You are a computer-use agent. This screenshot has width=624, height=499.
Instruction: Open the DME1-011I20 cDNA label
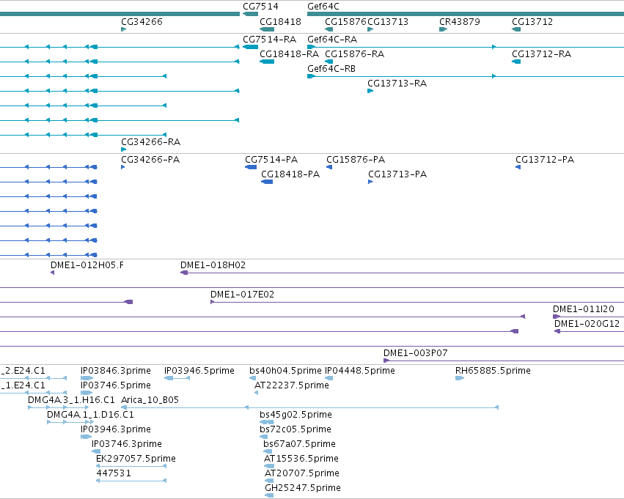pos(584,309)
